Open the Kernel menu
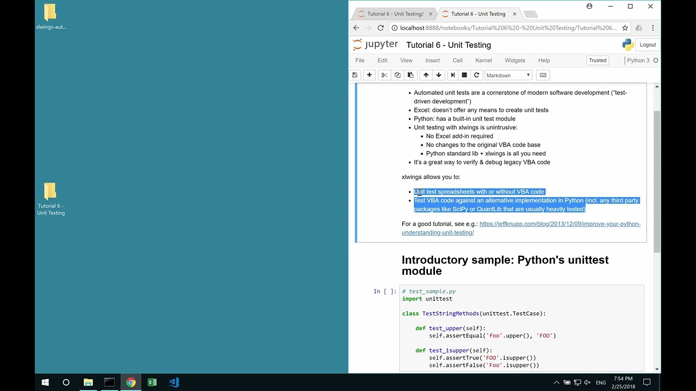This screenshot has width=696, height=391. 483,60
